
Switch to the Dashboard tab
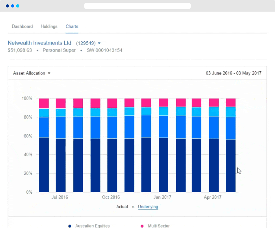pos(22,26)
